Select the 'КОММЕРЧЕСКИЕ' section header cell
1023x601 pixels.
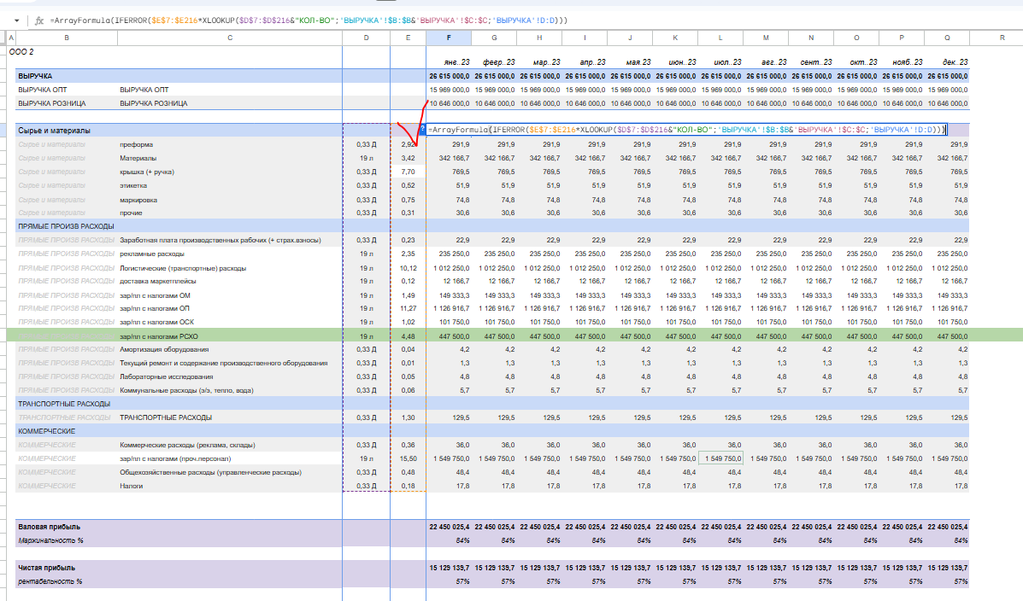tap(46, 431)
